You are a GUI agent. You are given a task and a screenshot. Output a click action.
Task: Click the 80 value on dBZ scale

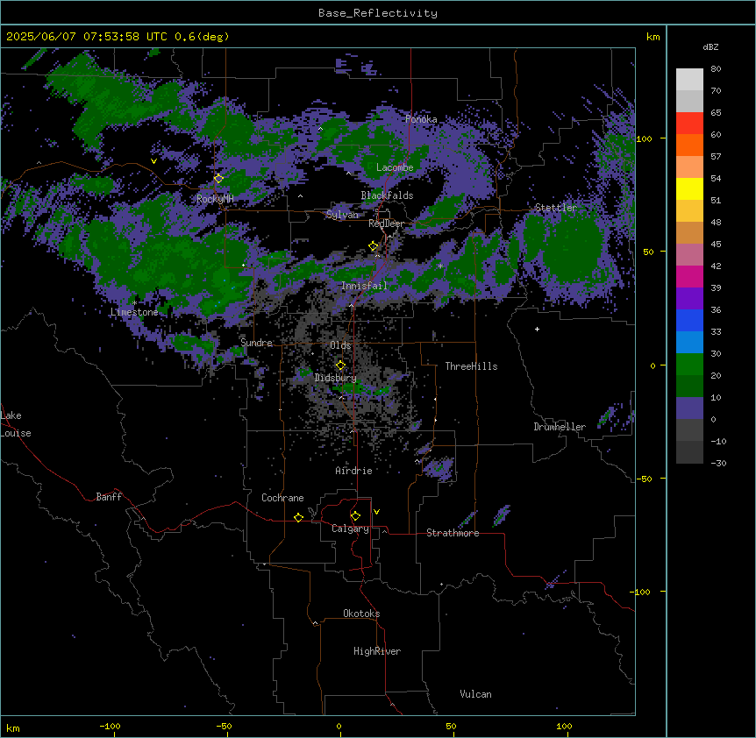pyautogui.click(x=716, y=69)
